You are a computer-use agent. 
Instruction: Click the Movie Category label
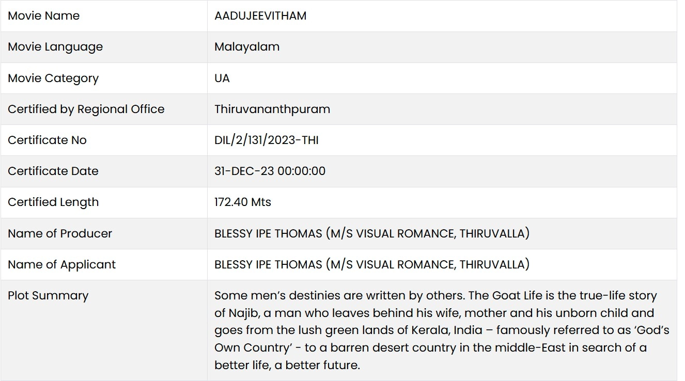click(x=53, y=78)
